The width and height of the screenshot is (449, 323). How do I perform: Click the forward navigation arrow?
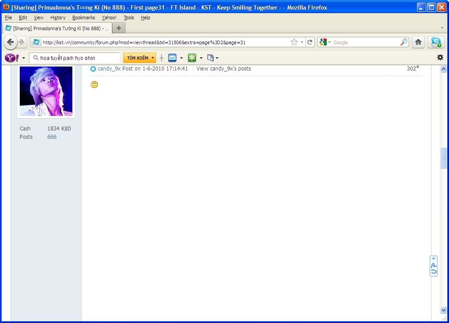21,42
